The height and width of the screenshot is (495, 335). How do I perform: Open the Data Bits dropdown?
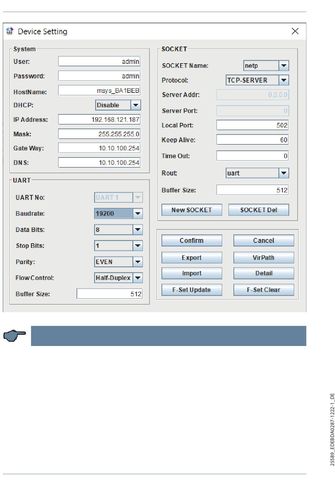pyautogui.click(x=138, y=229)
